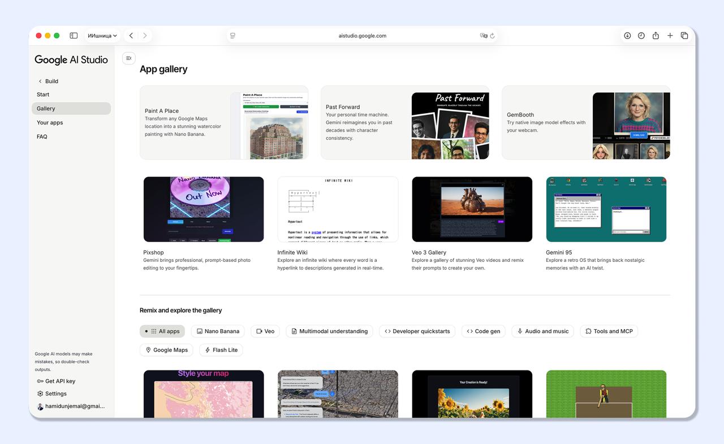The width and height of the screenshot is (724, 444).
Task: Filter the gallery by Nano Banana
Action: click(x=218, y=331)
